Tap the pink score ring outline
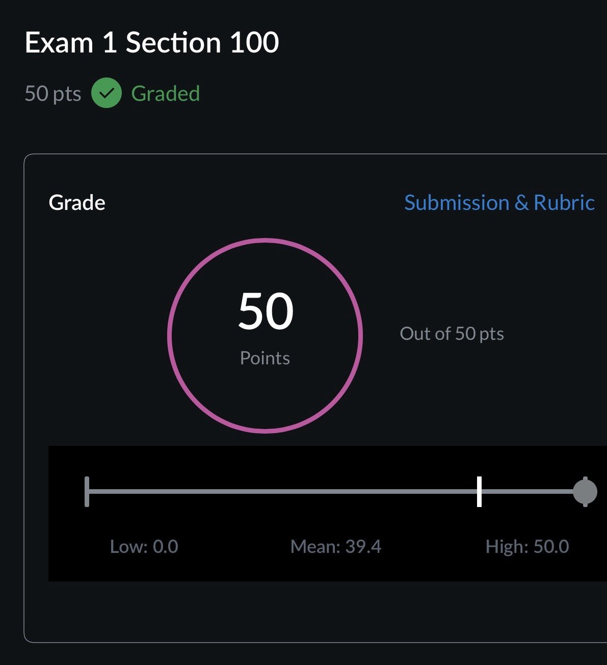Screen dimensions: 607x665 pyautogui.click(x=169, y=335)
